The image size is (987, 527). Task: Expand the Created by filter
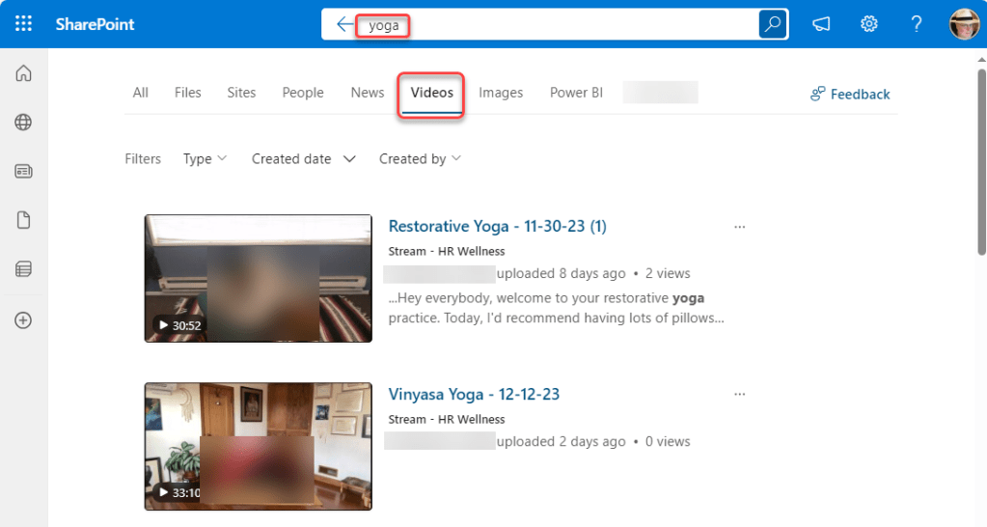[420, 158]
